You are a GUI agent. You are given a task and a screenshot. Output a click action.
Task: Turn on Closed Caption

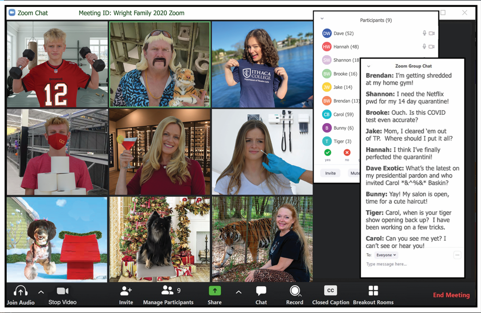point(331,291)
